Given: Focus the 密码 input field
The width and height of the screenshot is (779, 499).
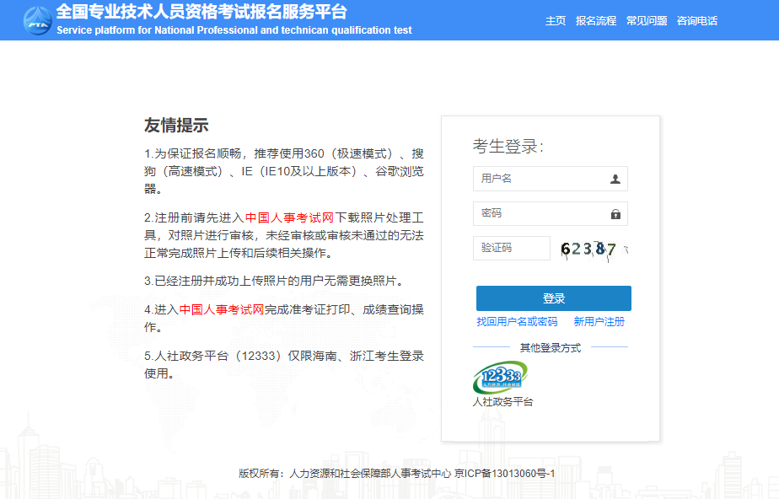Looking at the screenshot, I should [540, 214].
